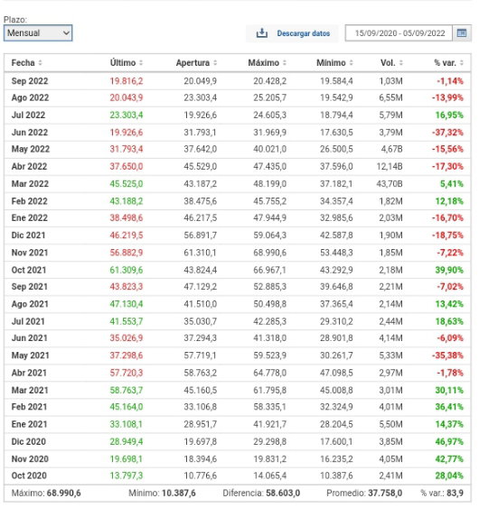Sort by % var. column arrow icon
Screen dimensions: 479x517
point(462,62)
